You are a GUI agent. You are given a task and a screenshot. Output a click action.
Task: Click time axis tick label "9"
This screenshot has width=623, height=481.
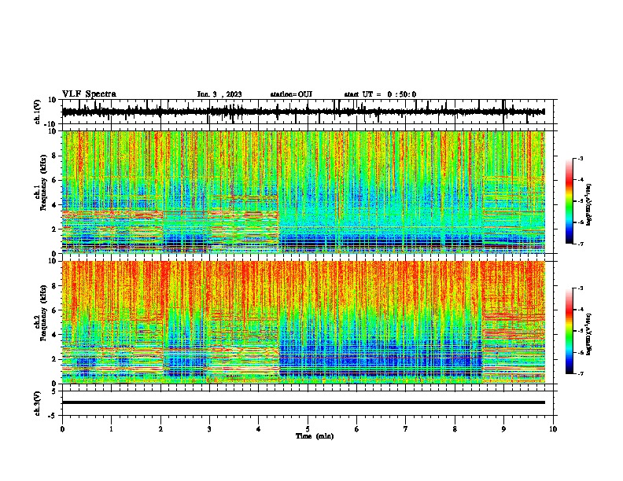click(503, 429)
